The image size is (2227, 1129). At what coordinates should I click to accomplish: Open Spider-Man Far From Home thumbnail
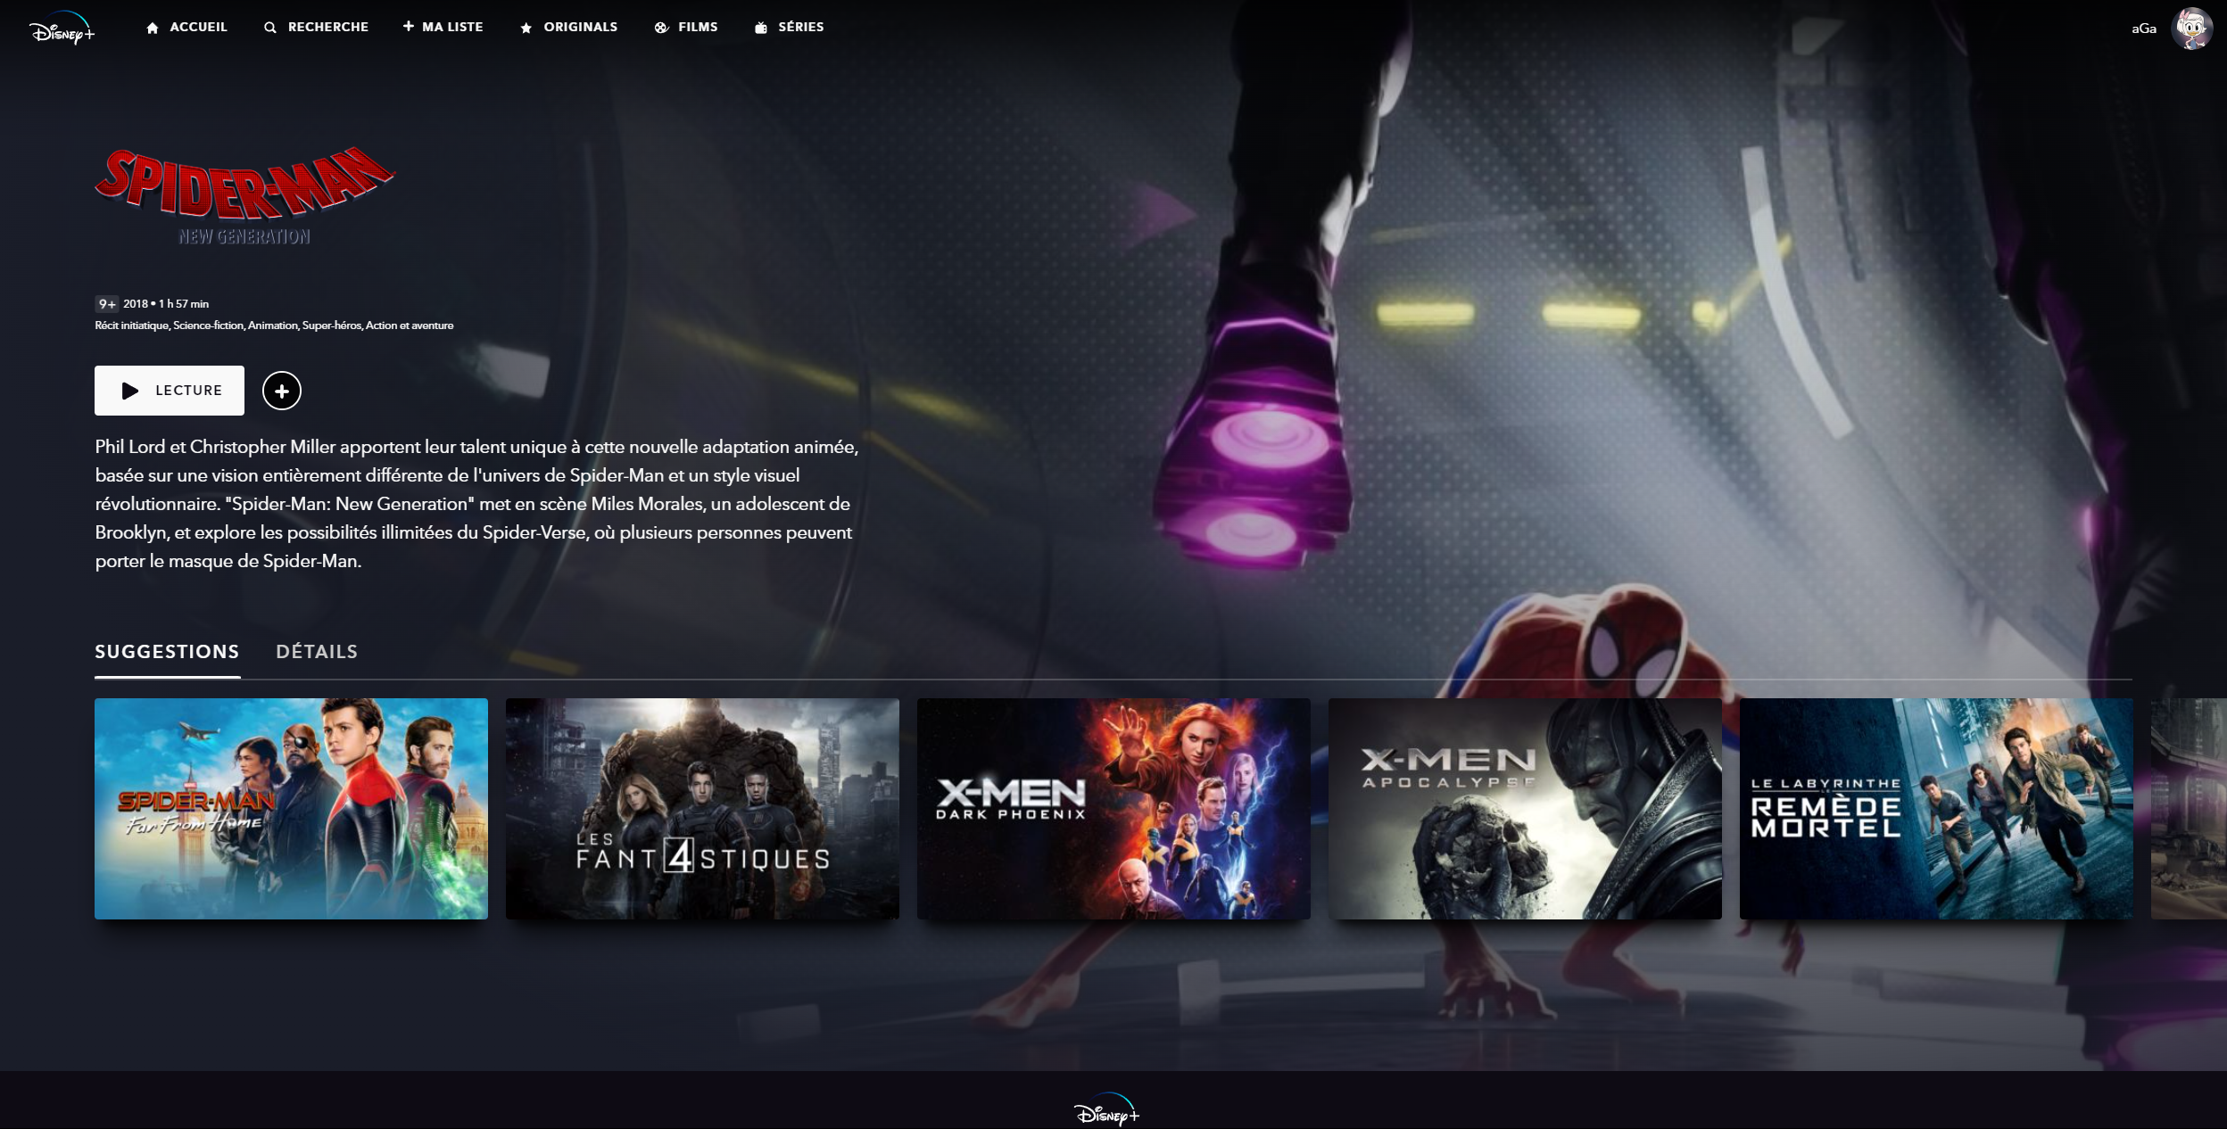point(291,808)
